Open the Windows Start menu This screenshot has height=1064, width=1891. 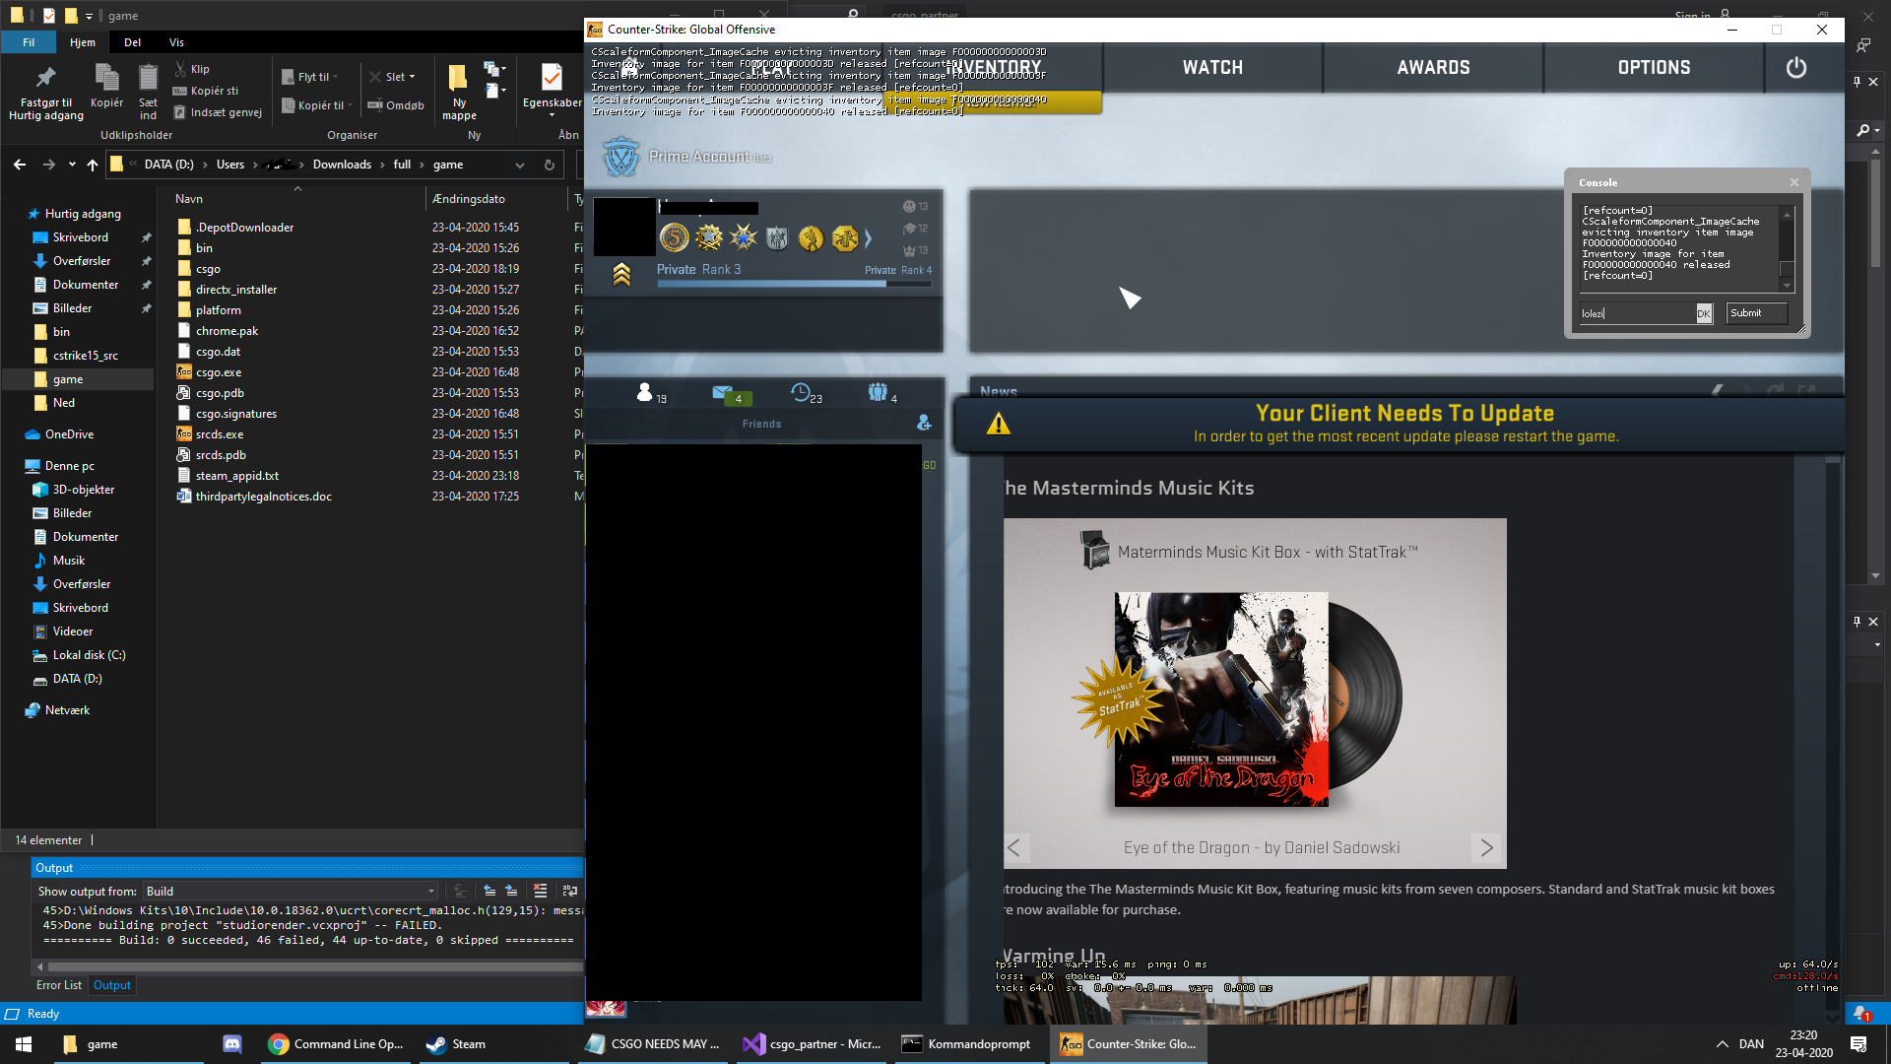pyautogui.click(x=24, y=1044)
